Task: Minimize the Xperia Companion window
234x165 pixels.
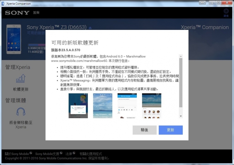Action: pos(212,3)
